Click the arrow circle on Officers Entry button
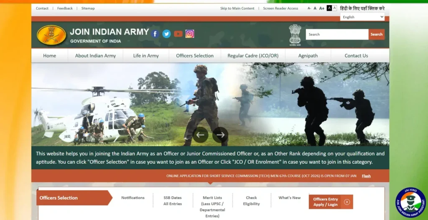Viewport: 428px width, 220px height. (x=347, y=202)
